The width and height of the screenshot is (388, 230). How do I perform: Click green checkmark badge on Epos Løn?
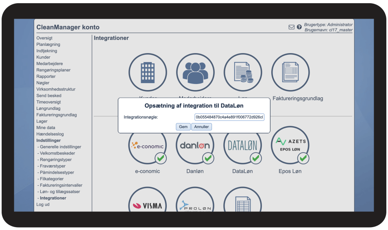click(x=303, y=158)
